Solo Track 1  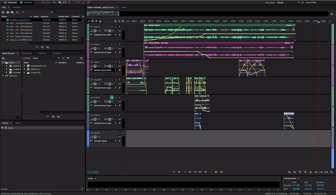tap(116, 26)
